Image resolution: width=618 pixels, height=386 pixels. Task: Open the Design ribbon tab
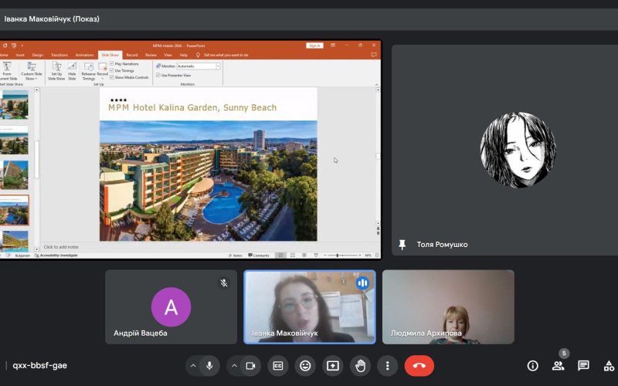tap(37, 55)
